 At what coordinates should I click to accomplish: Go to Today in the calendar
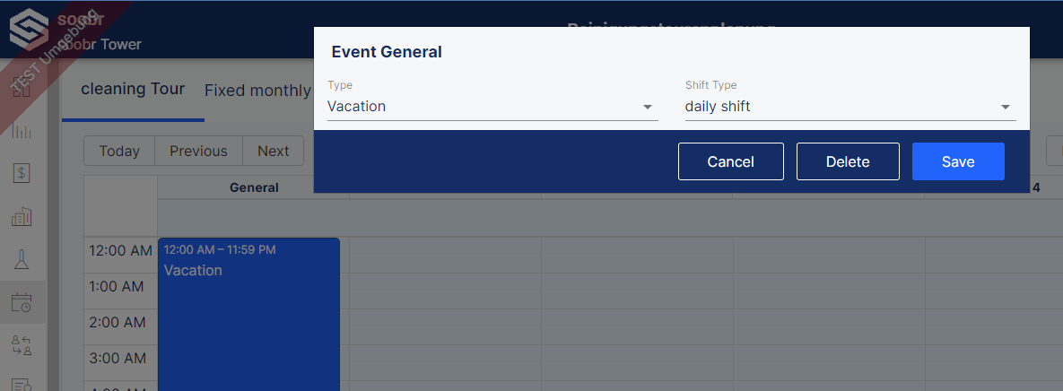[119, 151]
